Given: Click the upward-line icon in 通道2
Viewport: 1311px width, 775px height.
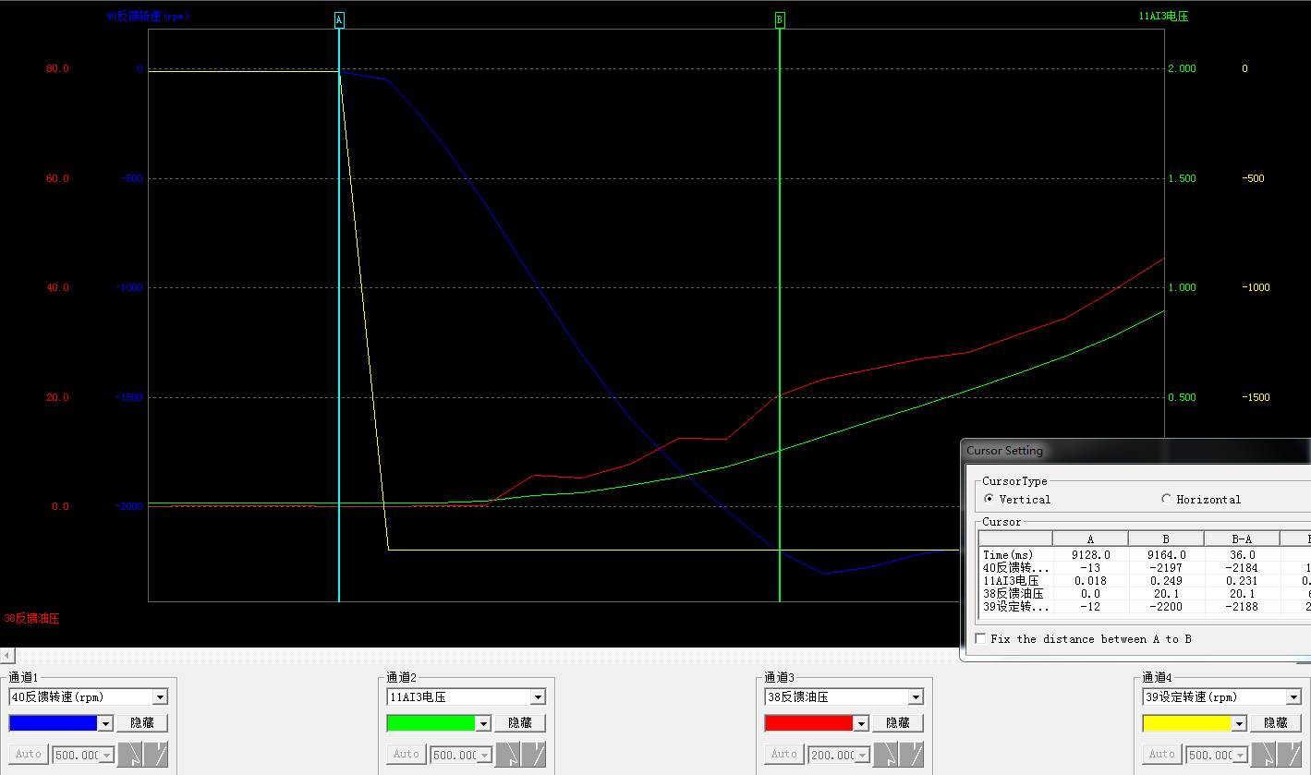Looking at the screenshot, I should (x=534, y=755).
